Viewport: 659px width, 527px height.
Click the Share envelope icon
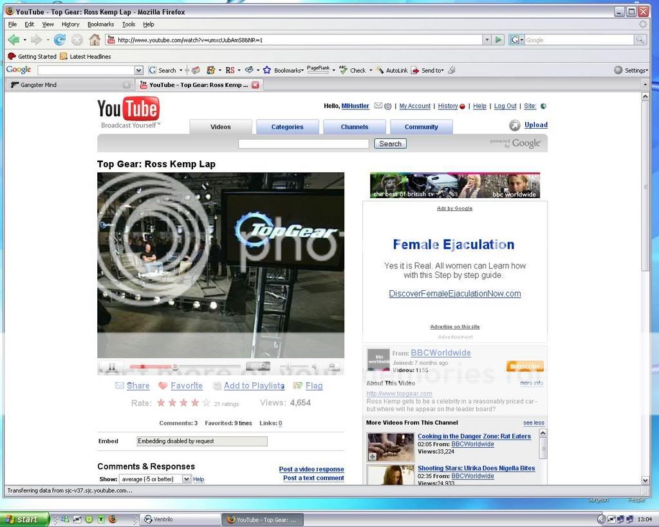pos(119,385)
